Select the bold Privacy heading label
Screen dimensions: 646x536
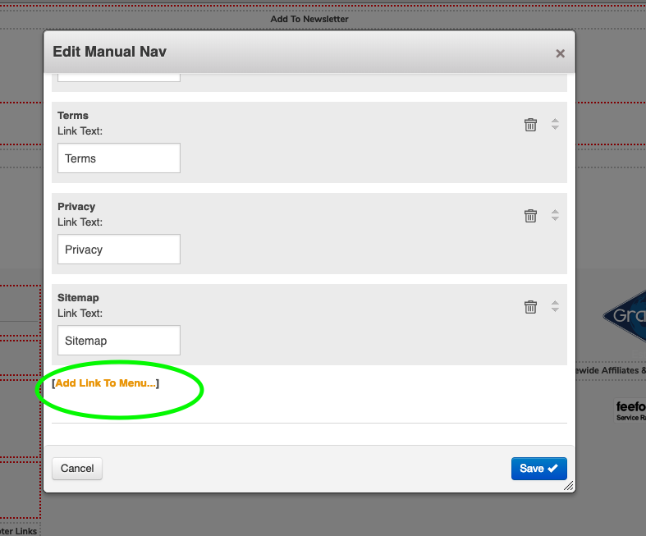coord(76,206)
